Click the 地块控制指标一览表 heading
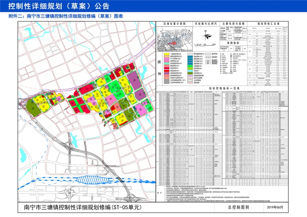This screenshot has width=307, height=217. pos(224,88)
